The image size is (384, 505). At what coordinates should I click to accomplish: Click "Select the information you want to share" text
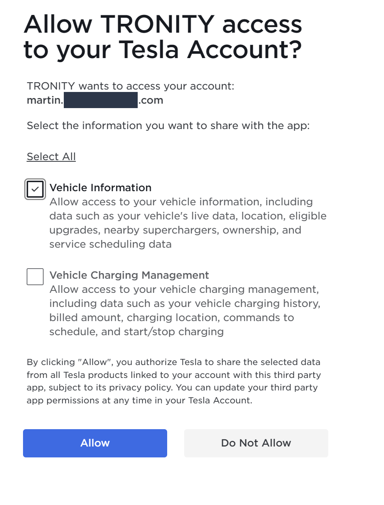[x=168, y=125]
